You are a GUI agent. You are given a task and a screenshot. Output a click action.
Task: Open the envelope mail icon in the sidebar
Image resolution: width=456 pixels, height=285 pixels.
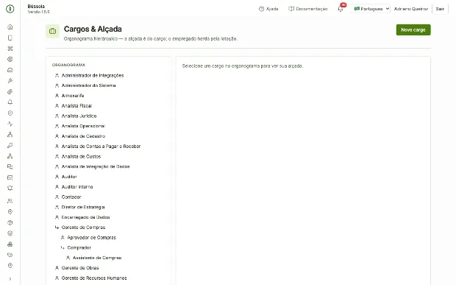point(10,177)
